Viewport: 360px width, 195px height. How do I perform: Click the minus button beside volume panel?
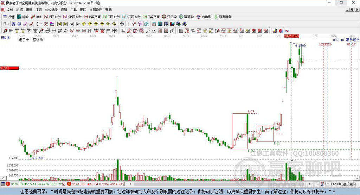click(x=356, y=178)
